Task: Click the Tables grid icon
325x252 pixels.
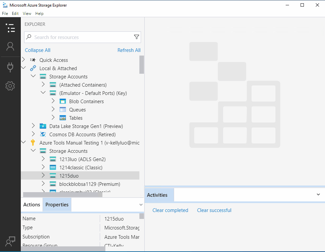Action: [x=63, y=118]
